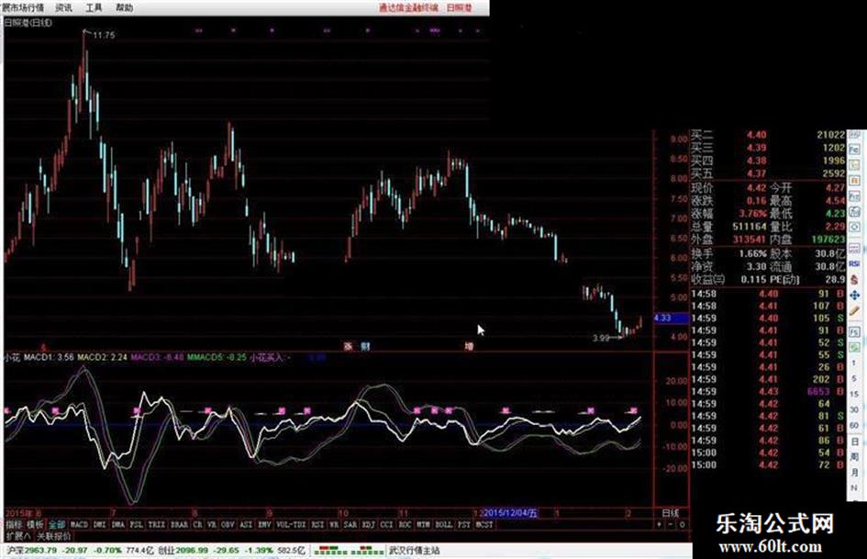Select the blue four-arrow move tool

[x=855, y=295]
